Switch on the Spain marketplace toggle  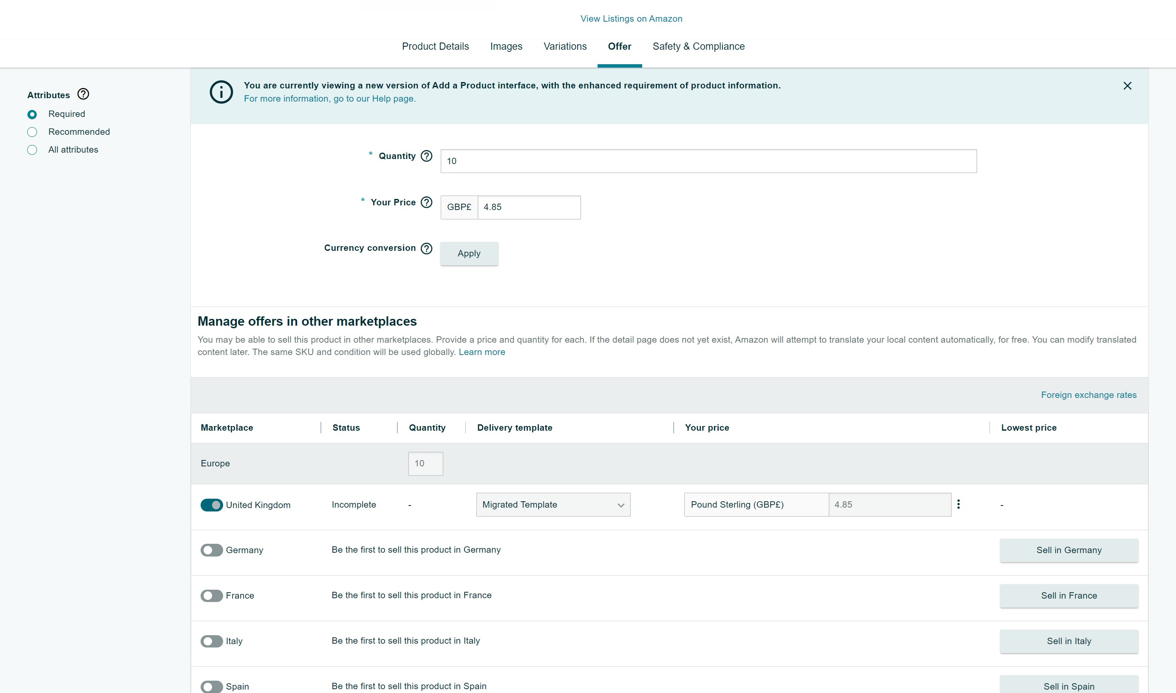[x=211, y=687]
